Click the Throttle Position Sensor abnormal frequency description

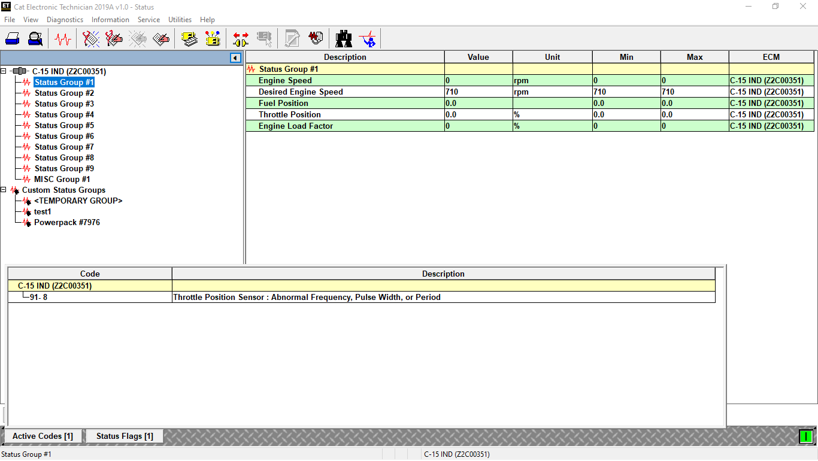click(x=307, y=297)
